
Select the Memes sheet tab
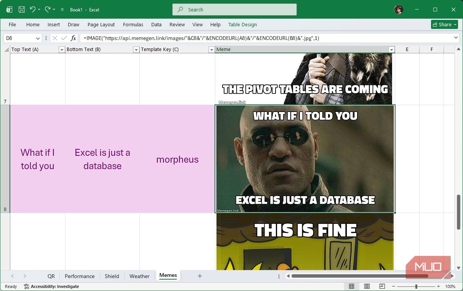(x=168, y=275)
